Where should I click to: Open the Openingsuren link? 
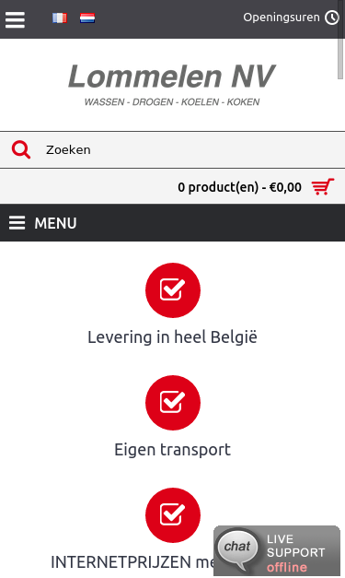[x=282, y=18]
